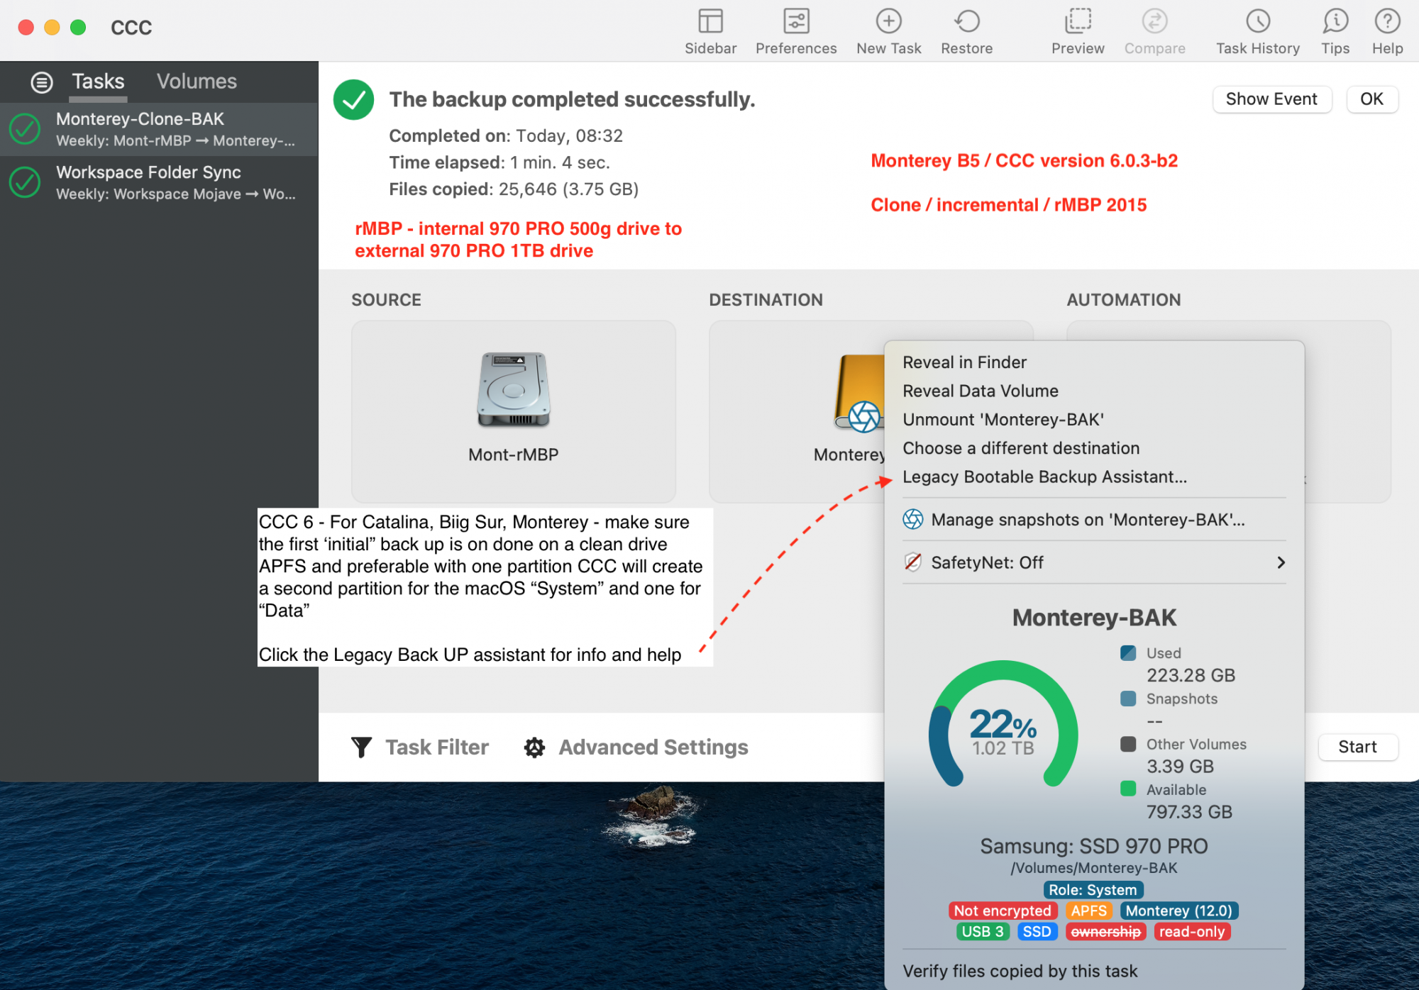Open Task History panel
The width and height of the screenshot is (1419, 990).
point(1253,29)
